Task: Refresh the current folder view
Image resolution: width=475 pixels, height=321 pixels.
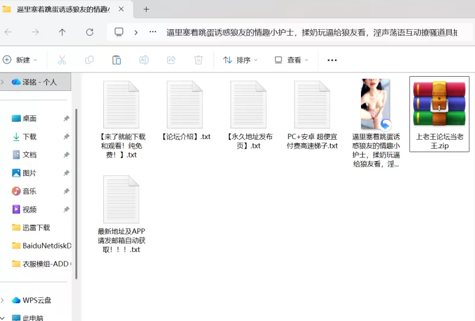Action: tap(90, 32)
